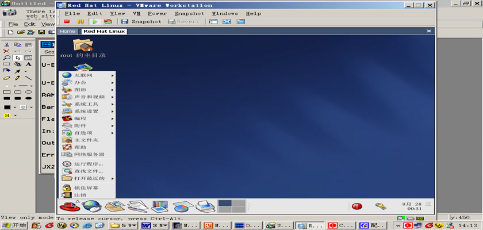Expand the 办公 submenu
Image resolution: width=483 pixels, height=230 pixels.
87,83
